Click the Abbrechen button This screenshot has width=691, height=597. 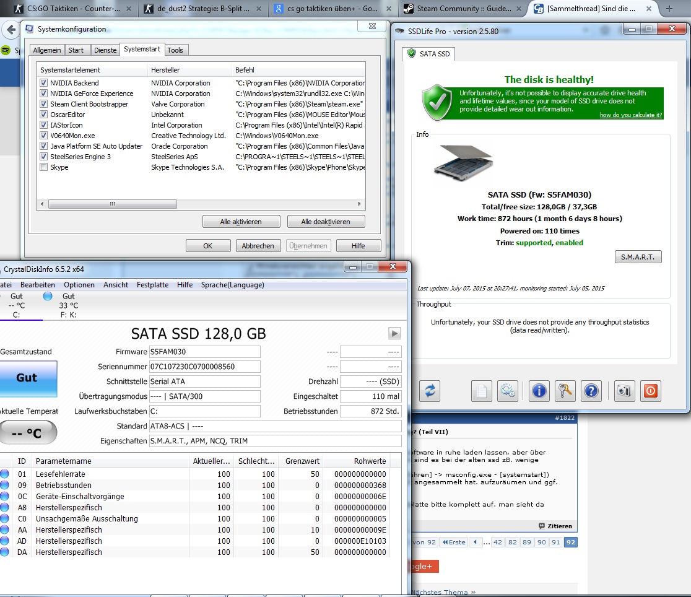[x=258, y=246]
